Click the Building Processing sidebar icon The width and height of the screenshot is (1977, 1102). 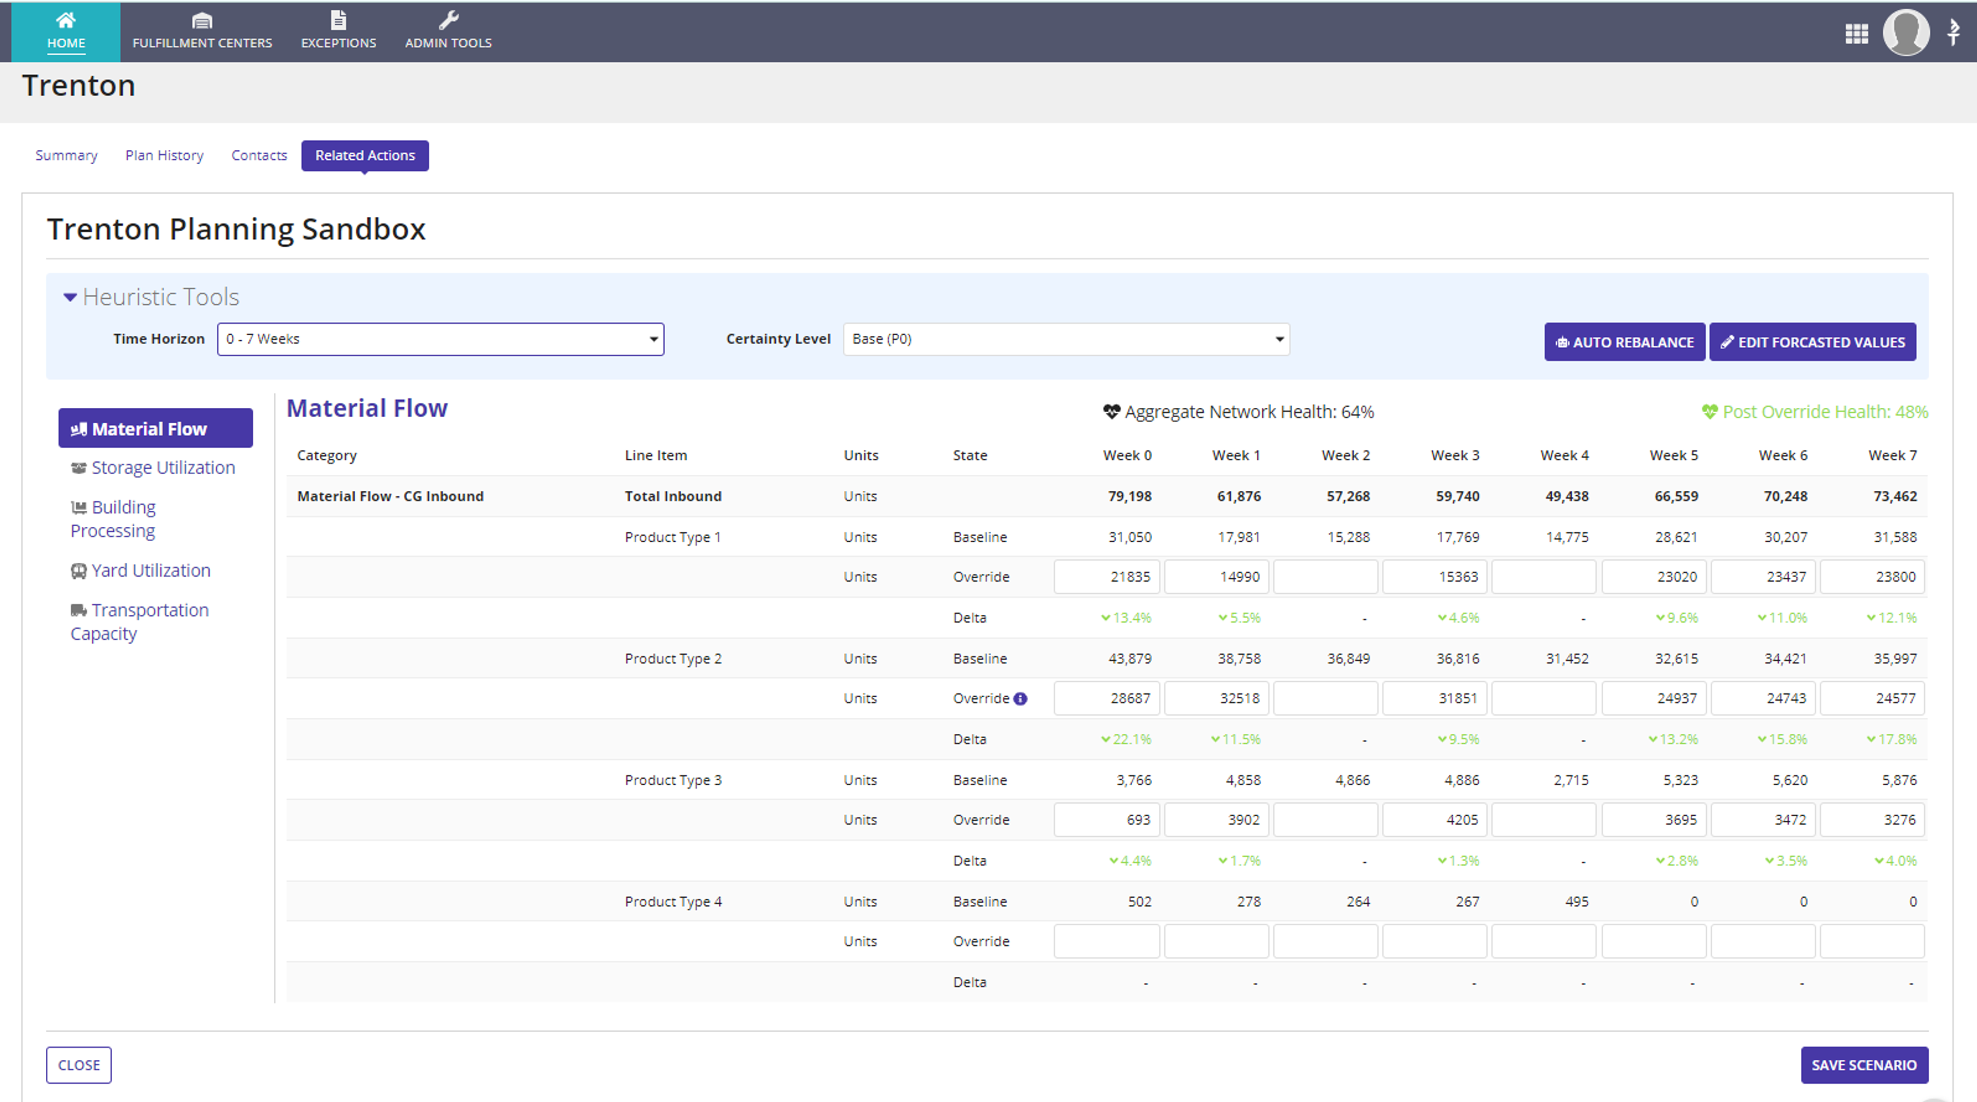point(78,507)
